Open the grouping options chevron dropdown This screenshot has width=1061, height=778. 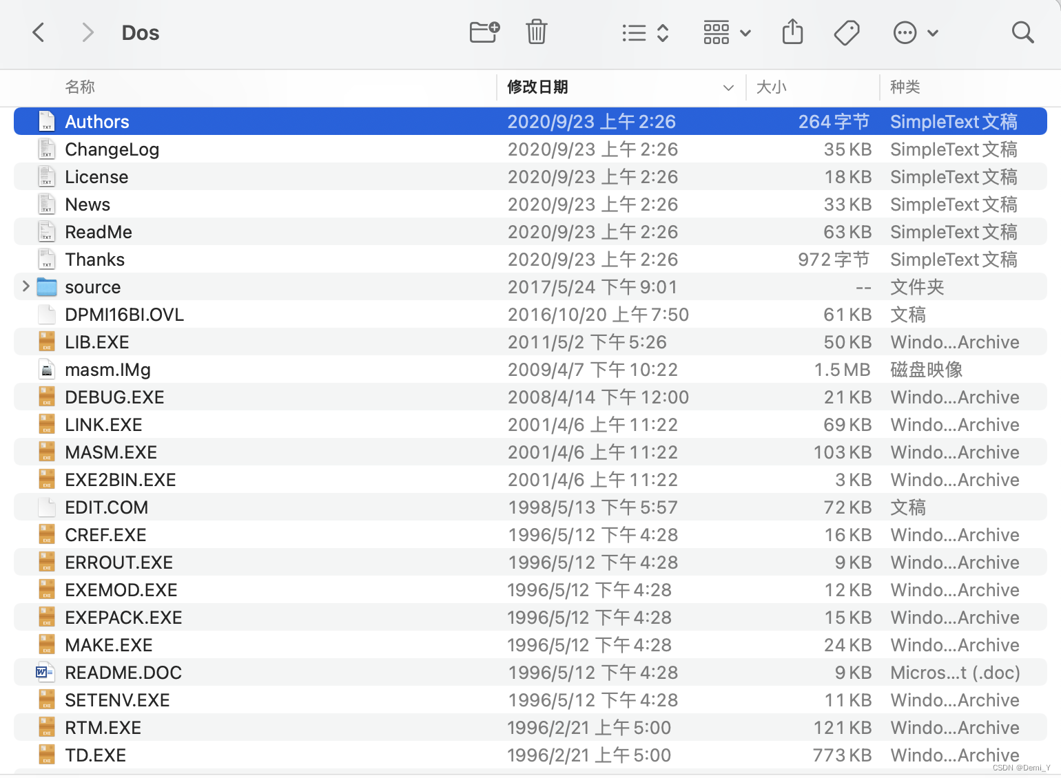click(745, 32)
